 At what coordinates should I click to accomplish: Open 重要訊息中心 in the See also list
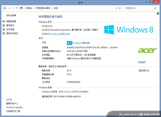12,103
